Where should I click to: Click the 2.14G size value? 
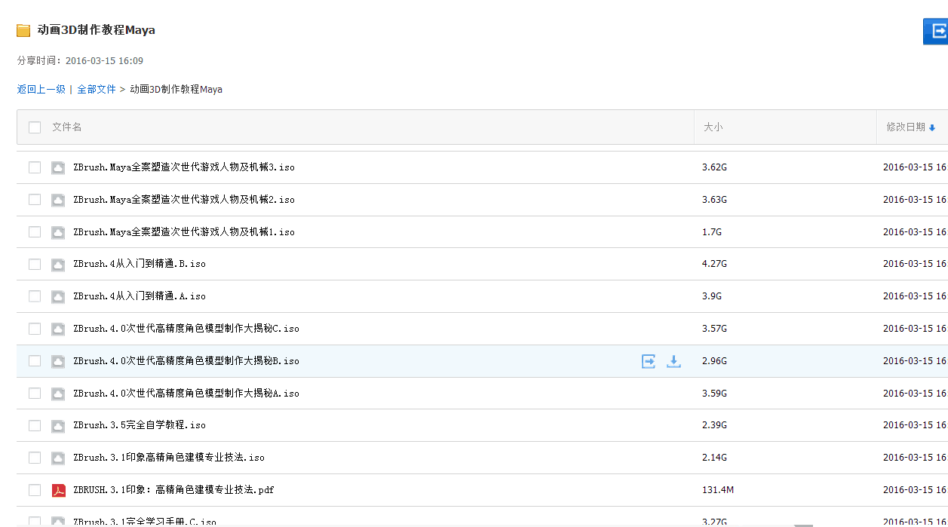(714, 458)
